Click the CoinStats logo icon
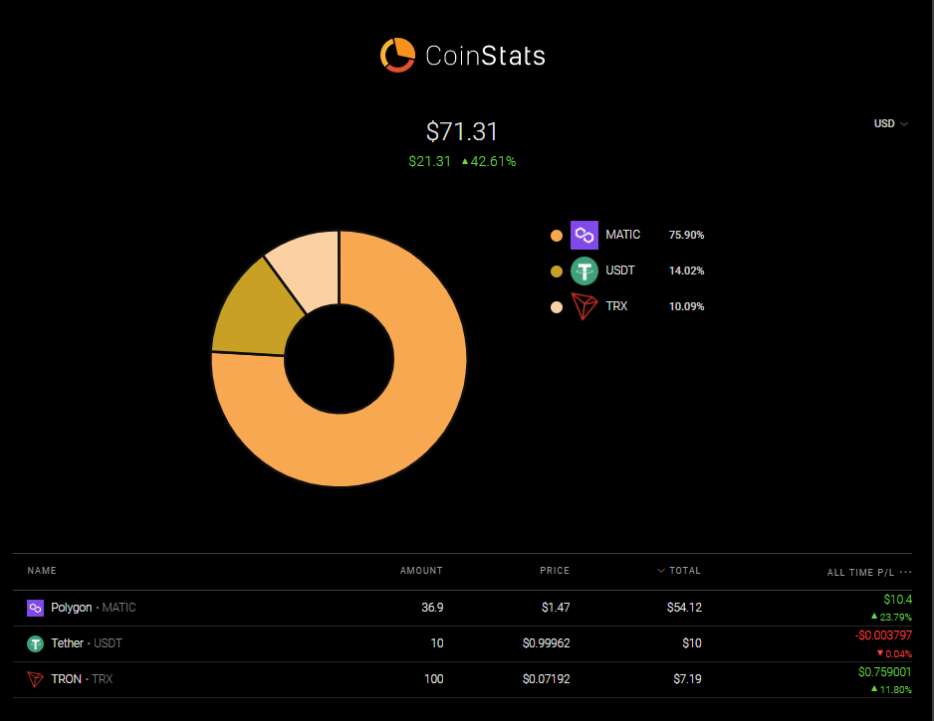 coord(397,56)
